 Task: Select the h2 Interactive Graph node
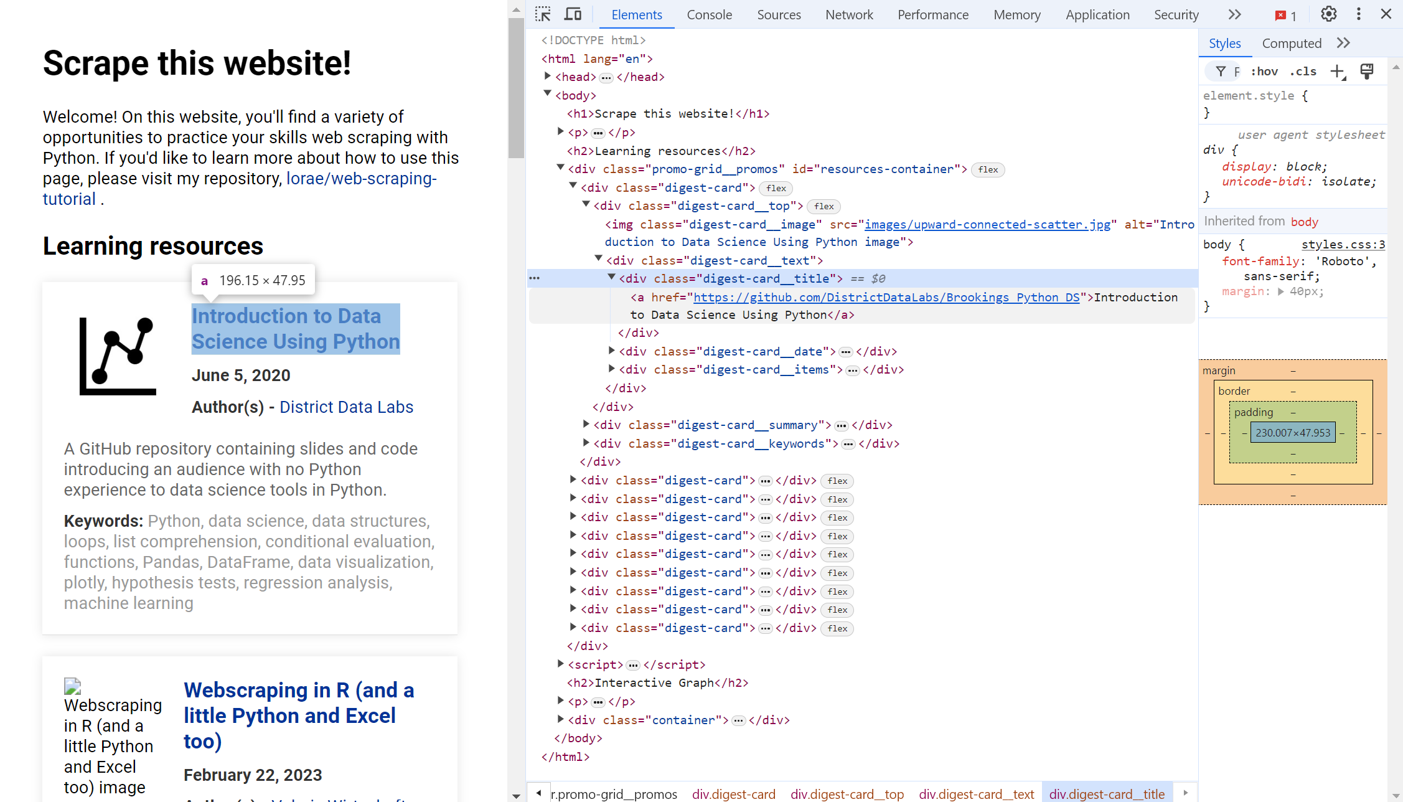click(x=657, y=682)
